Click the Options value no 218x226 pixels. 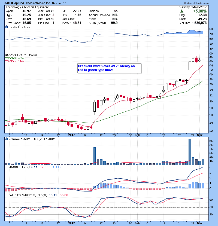click(x=116, y=11)
